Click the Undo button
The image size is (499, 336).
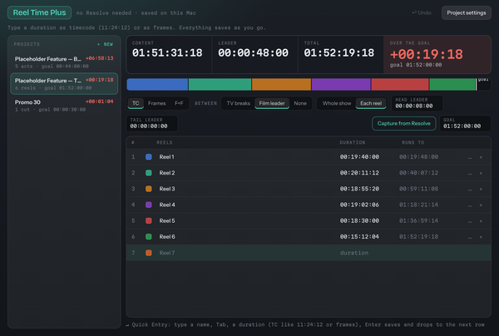coord(422,12)
